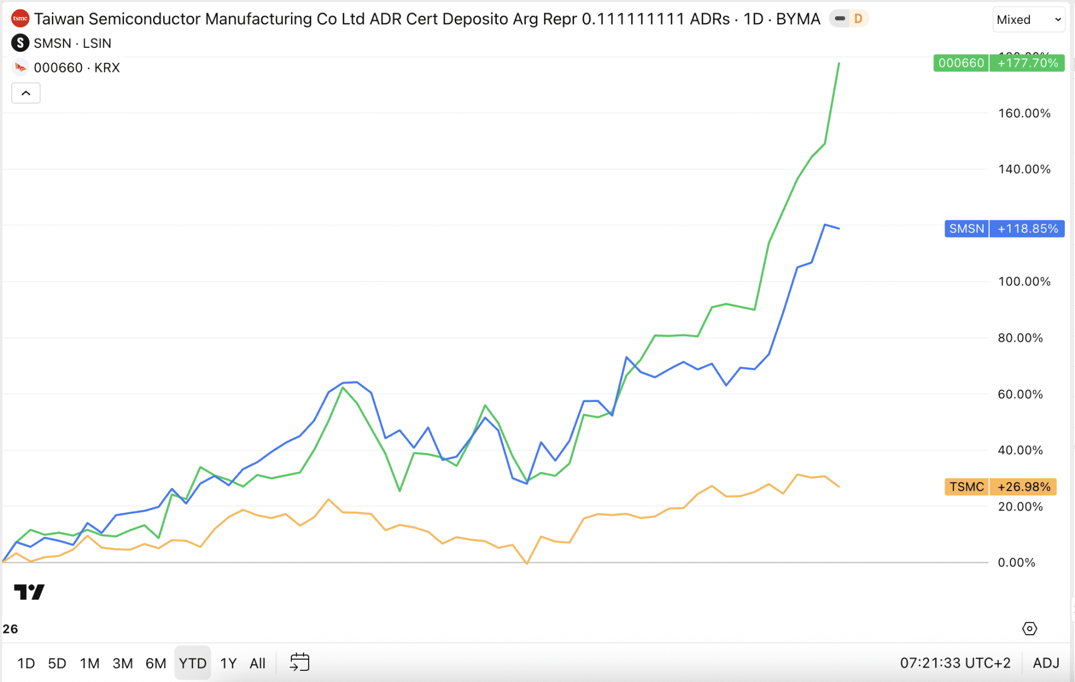Viewport: 1075px width, 682px height.
Task: Select the 3M time range
Action: tap(123, 663)
